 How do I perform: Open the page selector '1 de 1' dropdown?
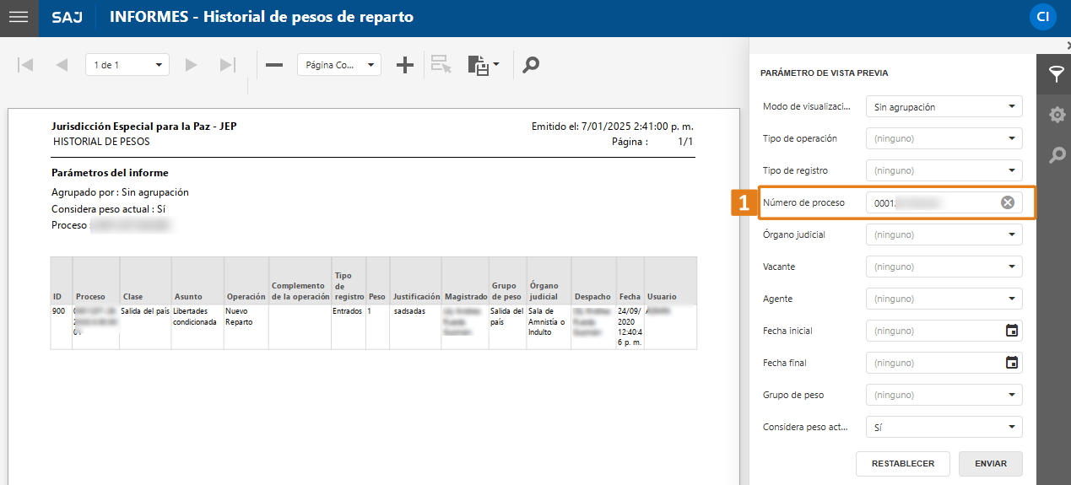pyautogui.click(x=127, y=65)
